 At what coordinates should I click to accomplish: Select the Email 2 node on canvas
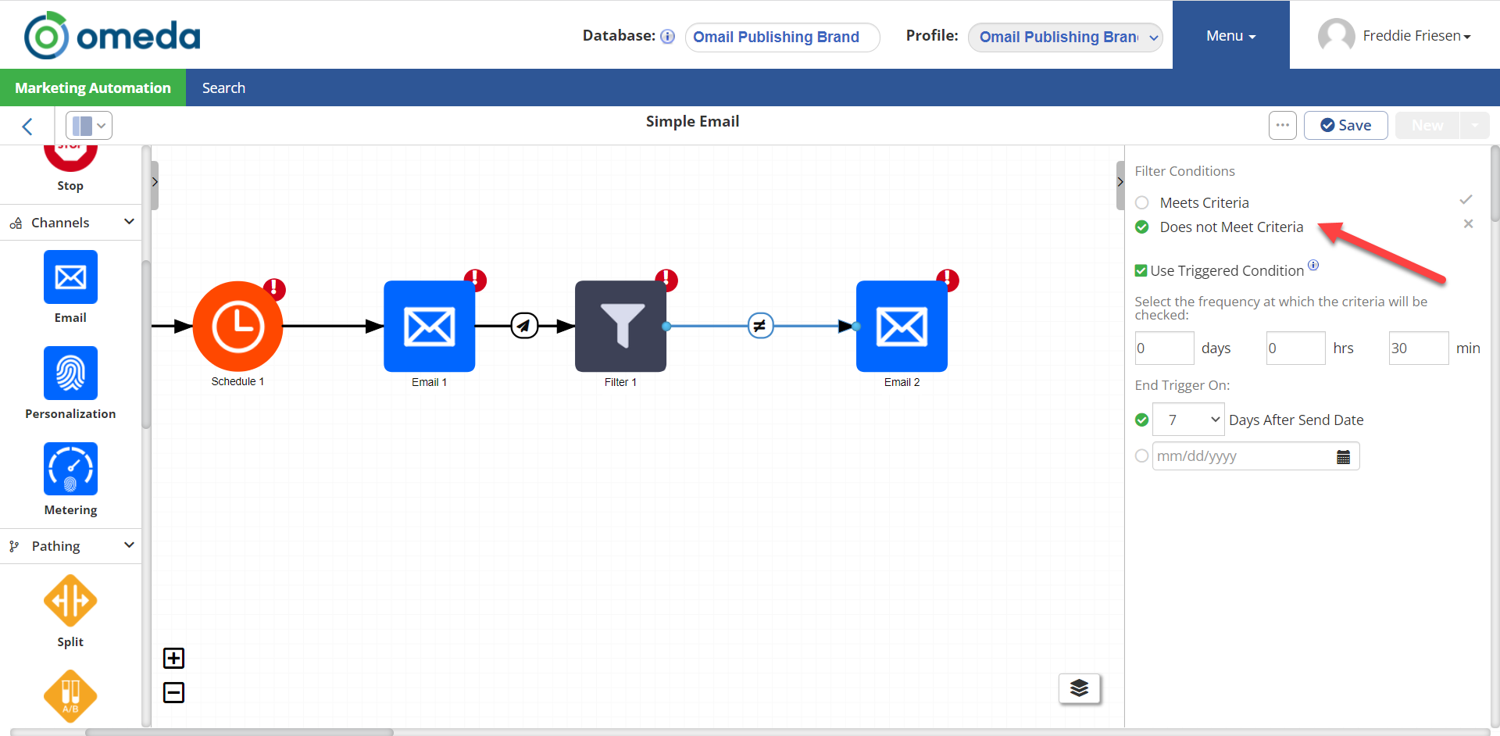click(x=902, y=326)
